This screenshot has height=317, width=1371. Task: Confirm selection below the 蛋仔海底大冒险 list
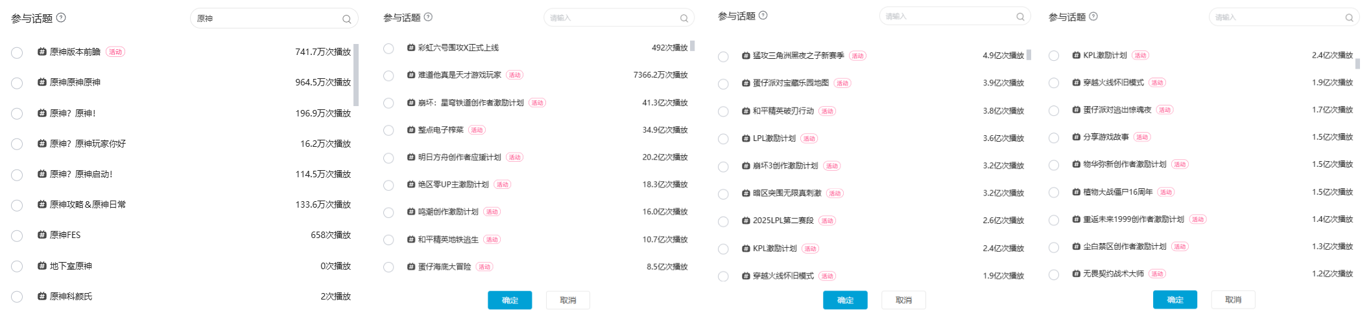[x=510, y=300]
